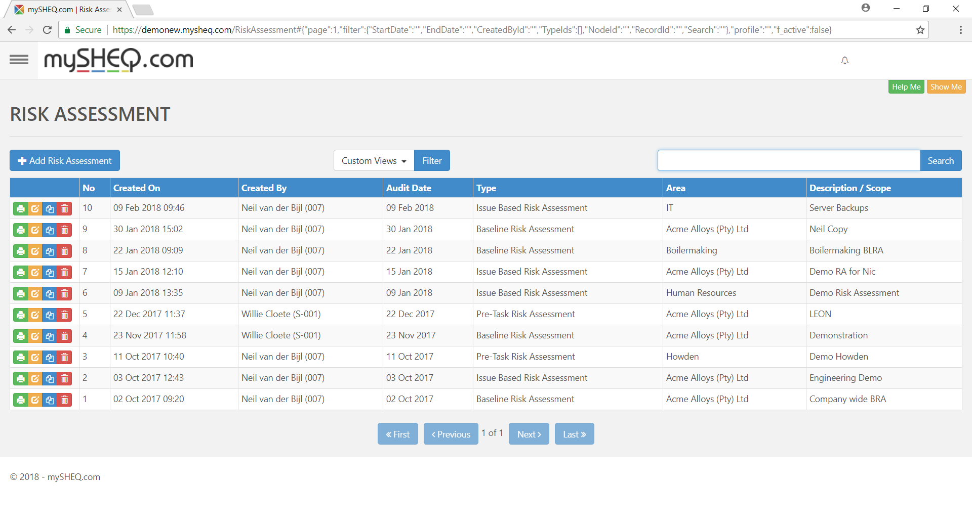Open the Filter panel
This screenshot has height=524, width=972.
[431, 160]
